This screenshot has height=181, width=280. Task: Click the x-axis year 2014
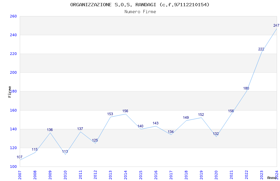pos(126,175)
